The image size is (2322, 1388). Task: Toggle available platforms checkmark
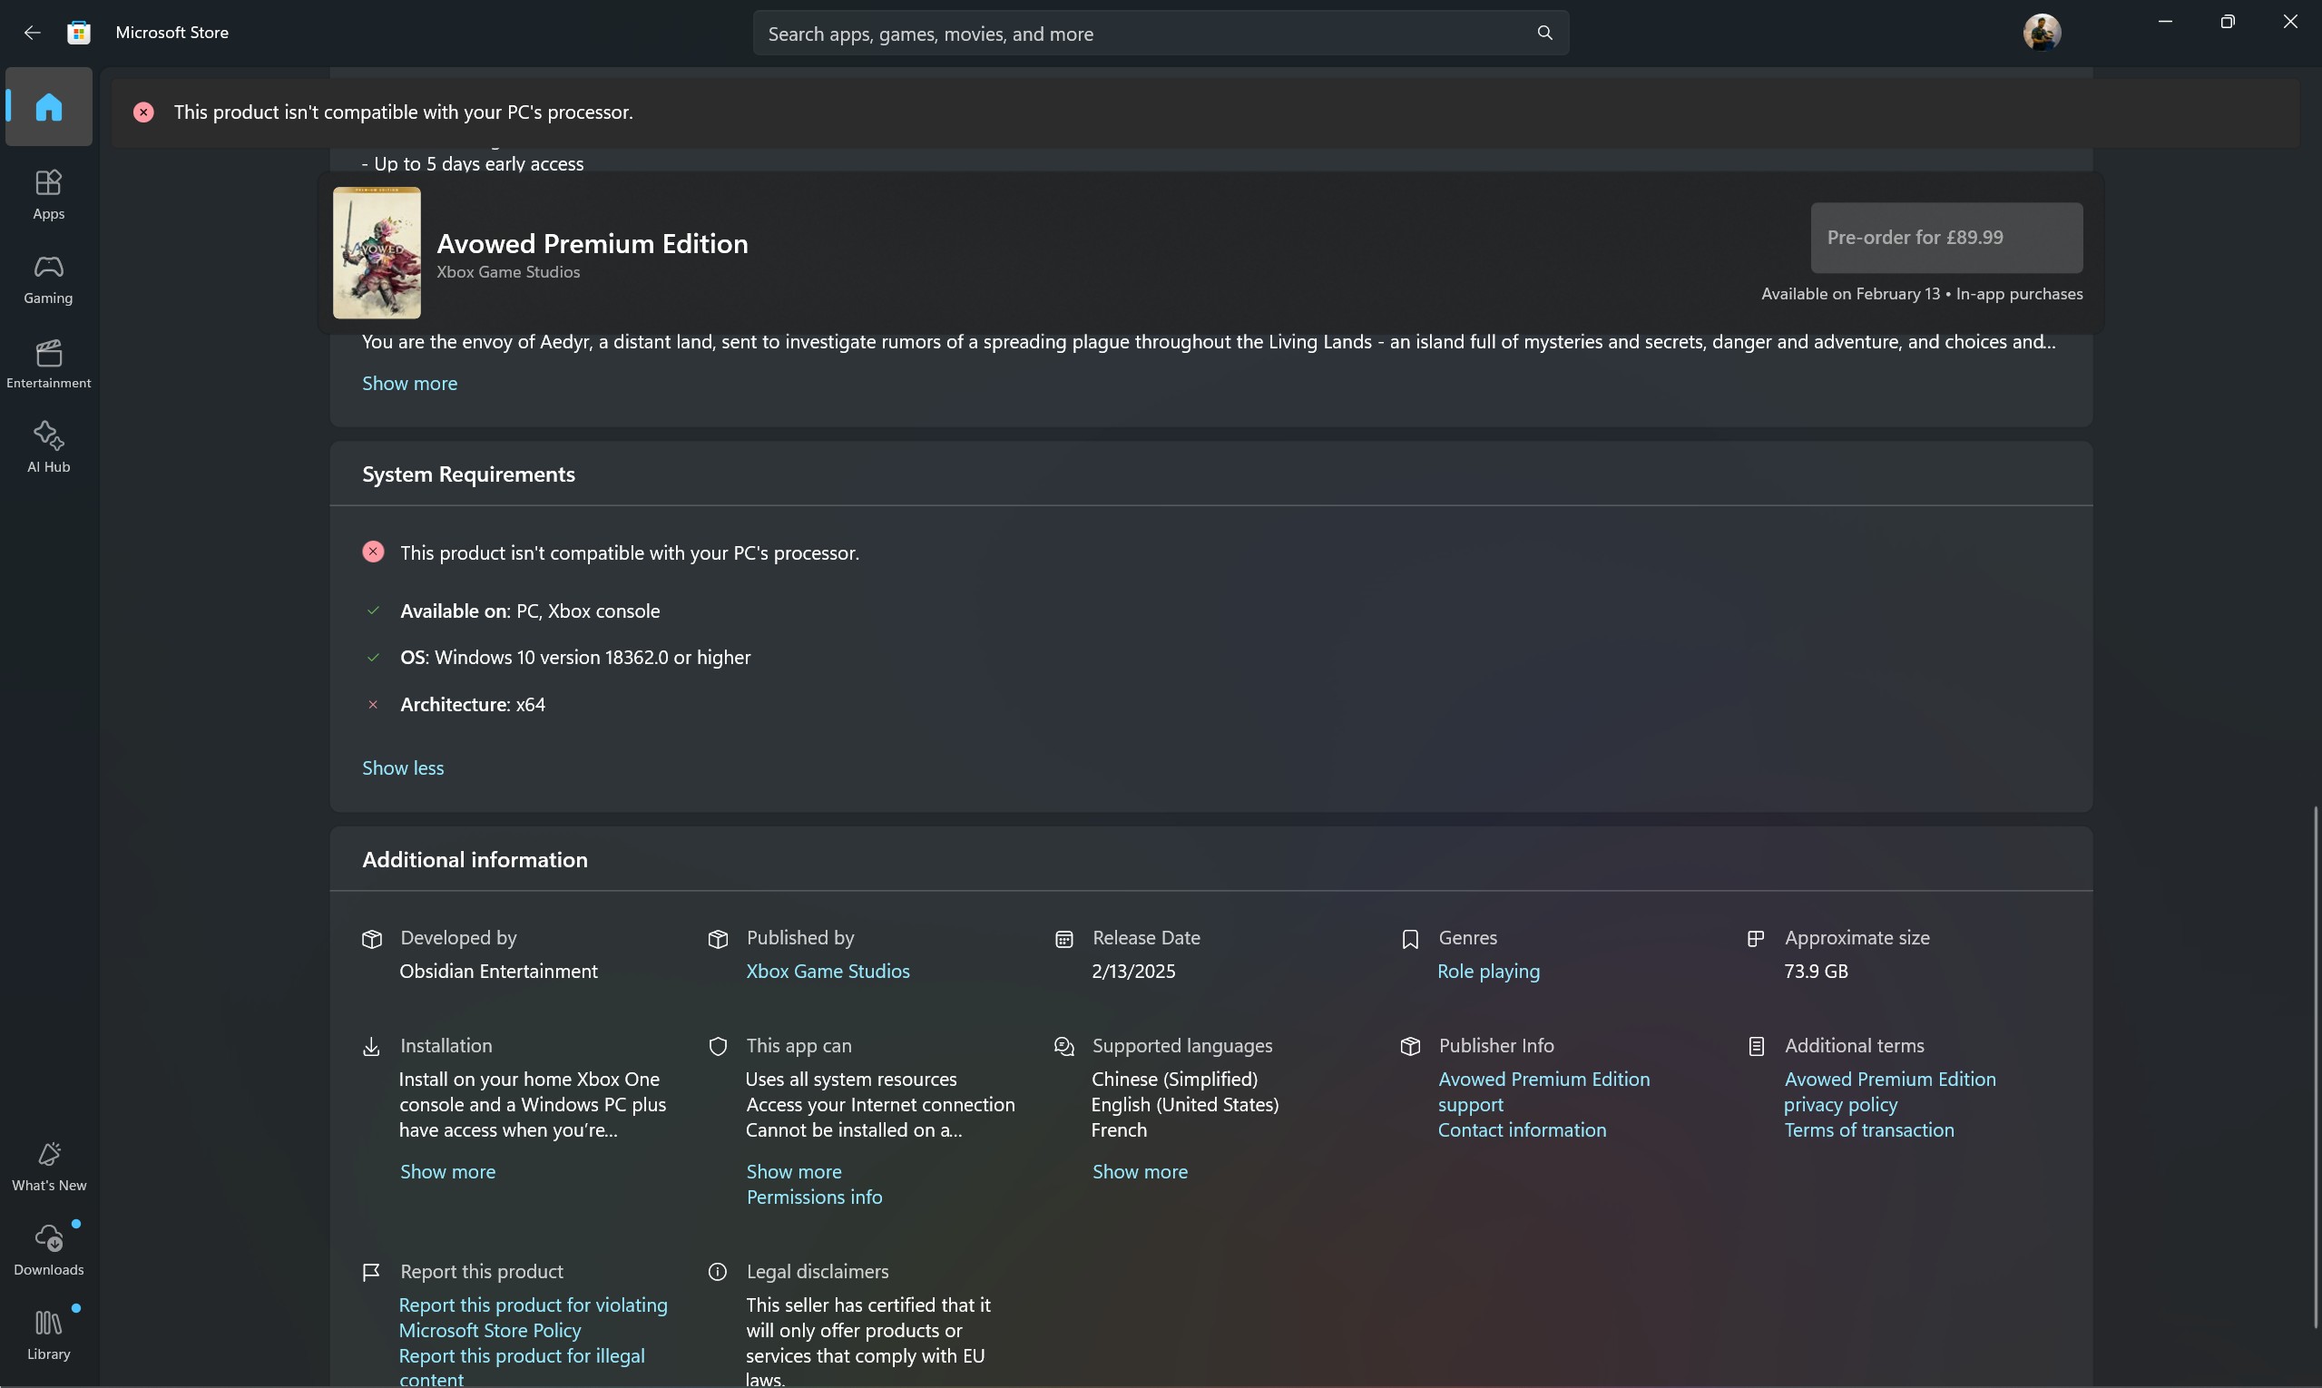tap(372, 611)
